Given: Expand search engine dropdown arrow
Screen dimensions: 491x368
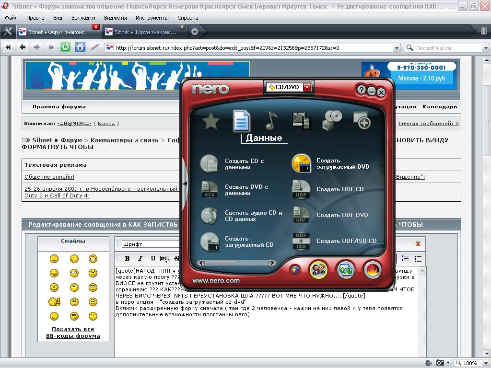Looking at the screenshot, I should point(486,48).
